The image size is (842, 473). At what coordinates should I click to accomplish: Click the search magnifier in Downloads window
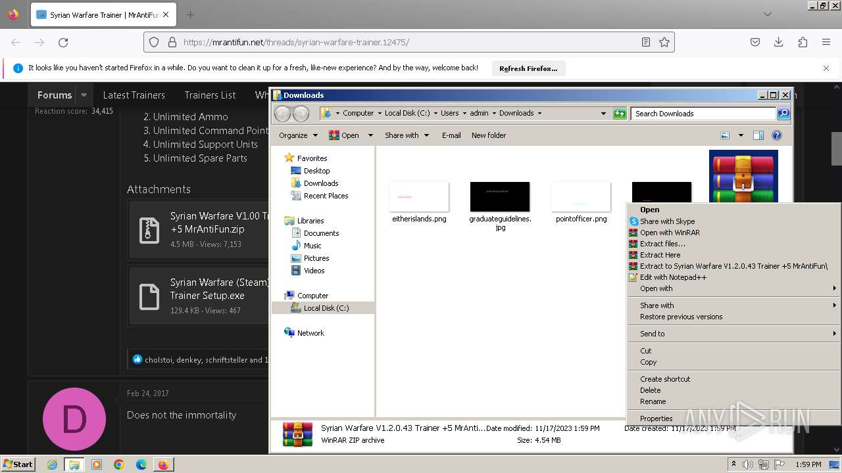(783, 114)
